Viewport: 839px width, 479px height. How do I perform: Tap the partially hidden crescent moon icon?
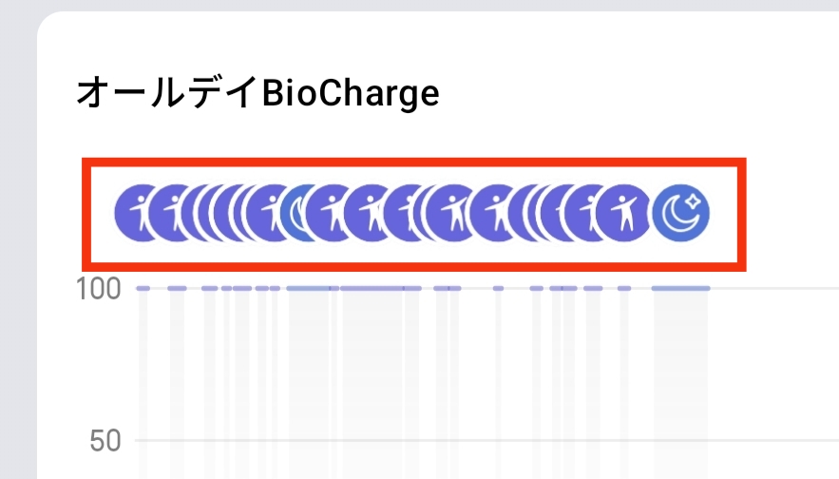coord(295,213)
